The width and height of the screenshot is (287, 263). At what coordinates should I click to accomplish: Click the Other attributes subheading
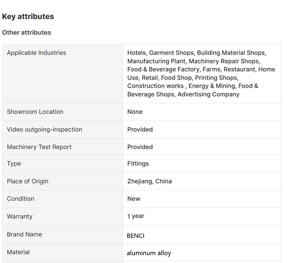27,32
